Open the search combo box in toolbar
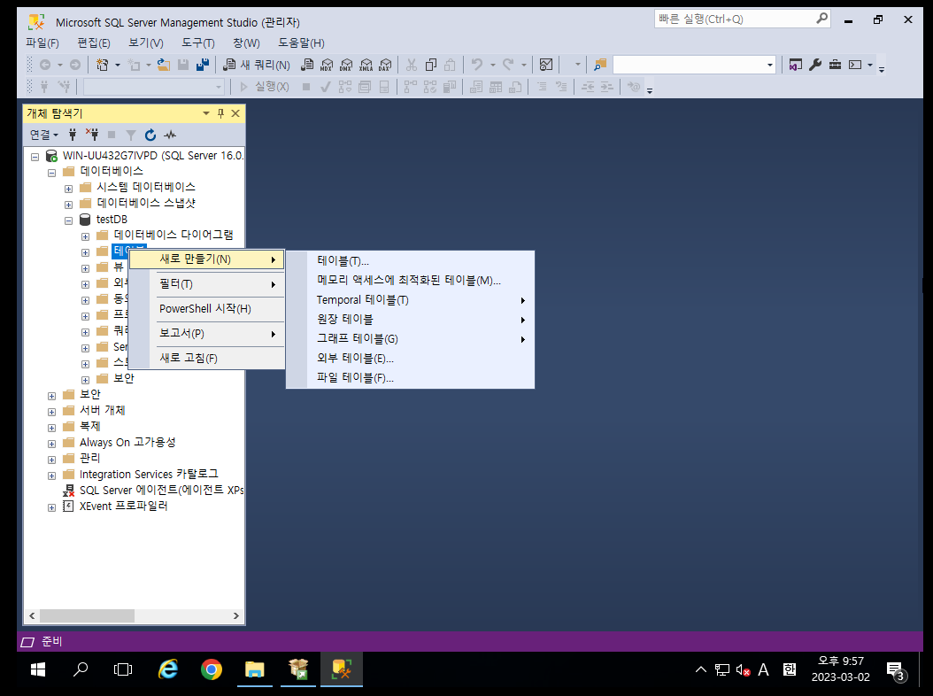Image resolution: width=933 pixels, height=696 pixels. (694, 65)
